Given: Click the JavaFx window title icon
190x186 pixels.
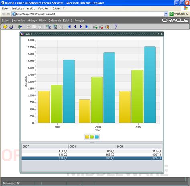Looking at the screenshot, I should (22, 34).
